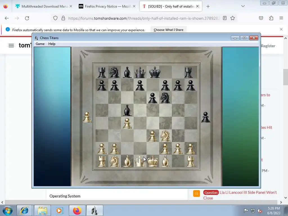The width and height of the screenshot is (288, 216).
Task: Open Windows Media Player from taskbar
Action: [60, 210]
